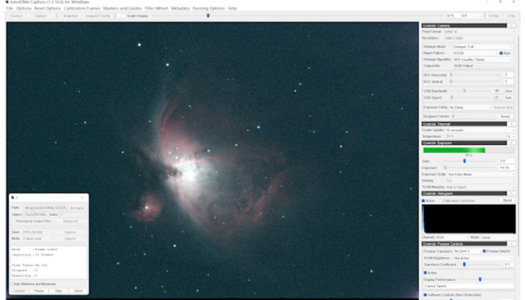Open the Exposure Delay dropdown
This screenshot has width=526, height=300.
[470, 107]
